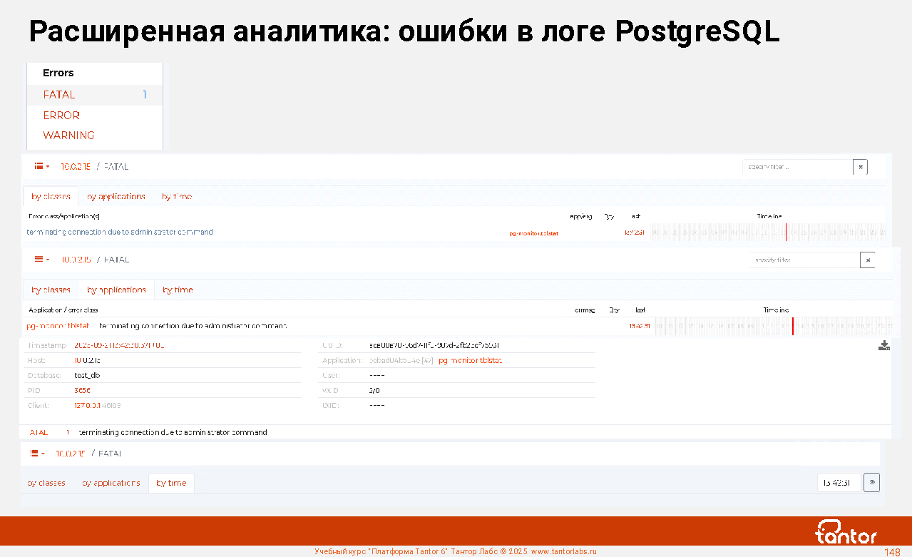Open the list menu dropdown in top panel
Viewport: 912px width, 557px height.
42,166
